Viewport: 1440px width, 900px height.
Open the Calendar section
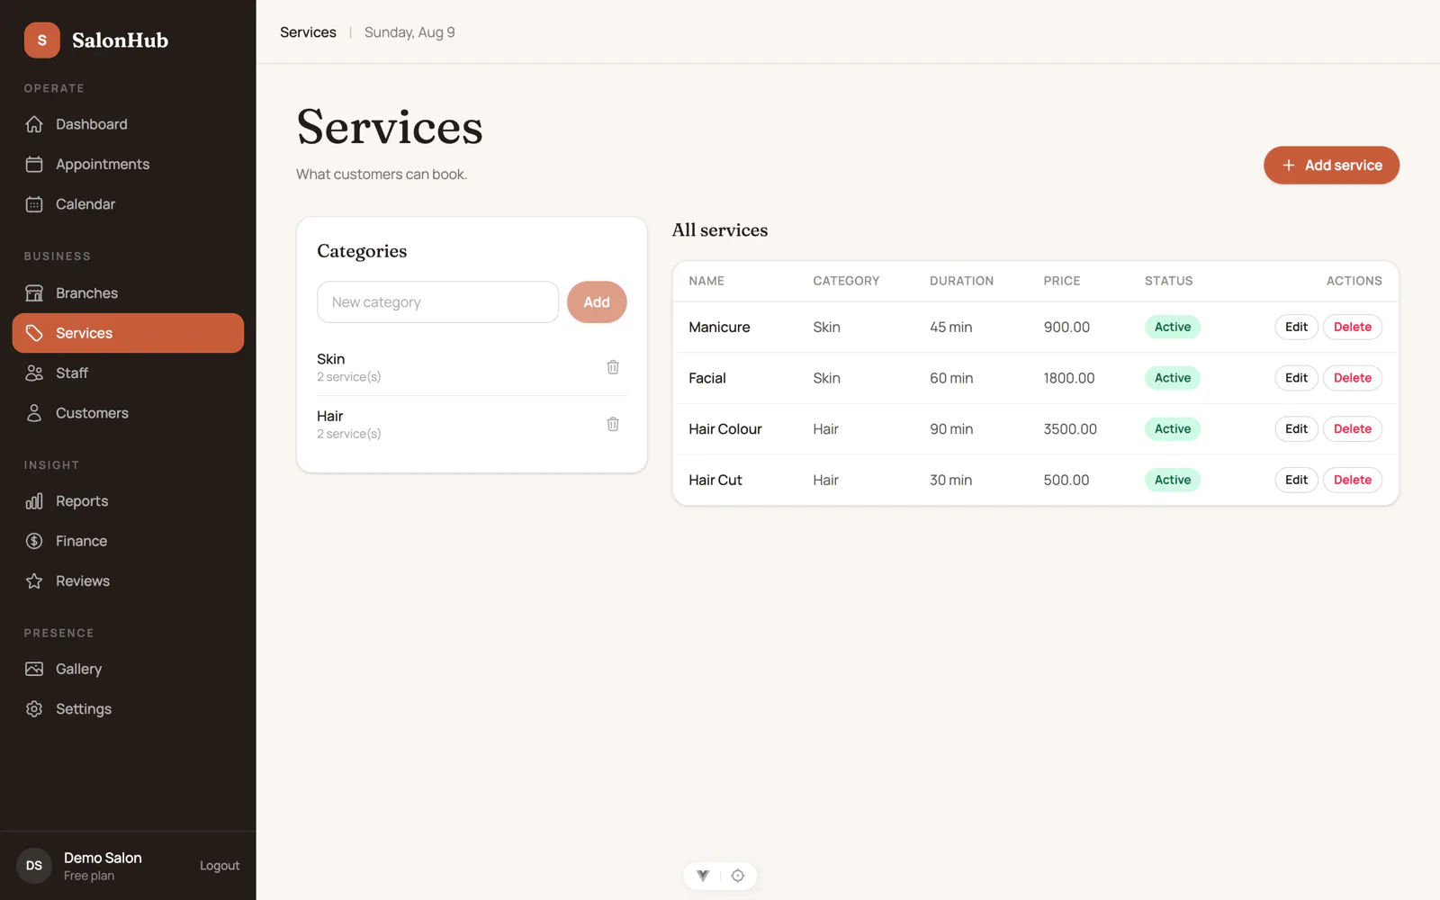tap(128, 204)
